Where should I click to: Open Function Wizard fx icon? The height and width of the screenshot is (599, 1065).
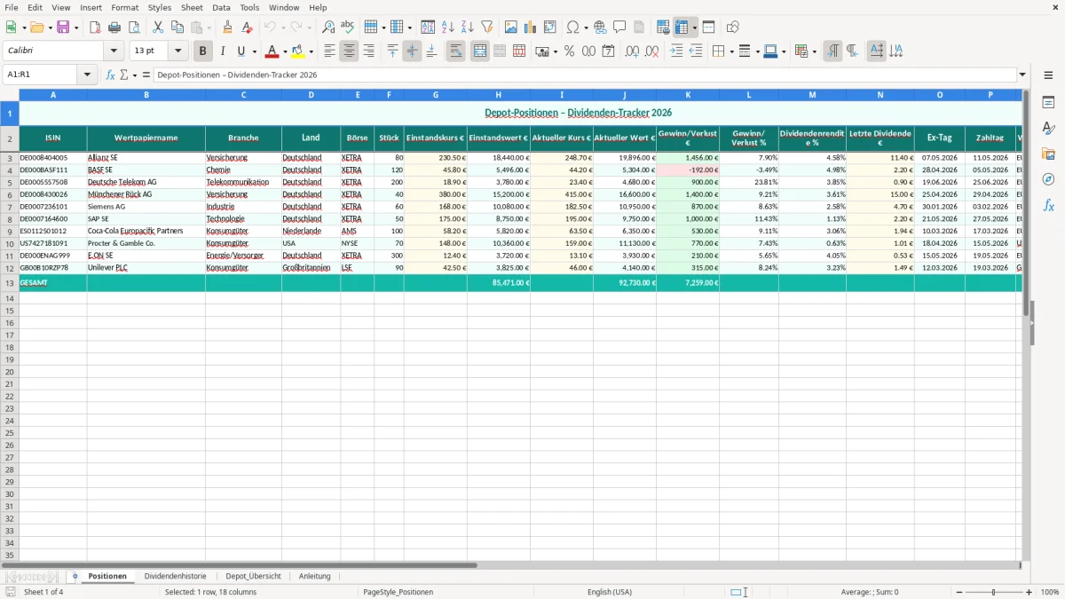tap(110, 75)
